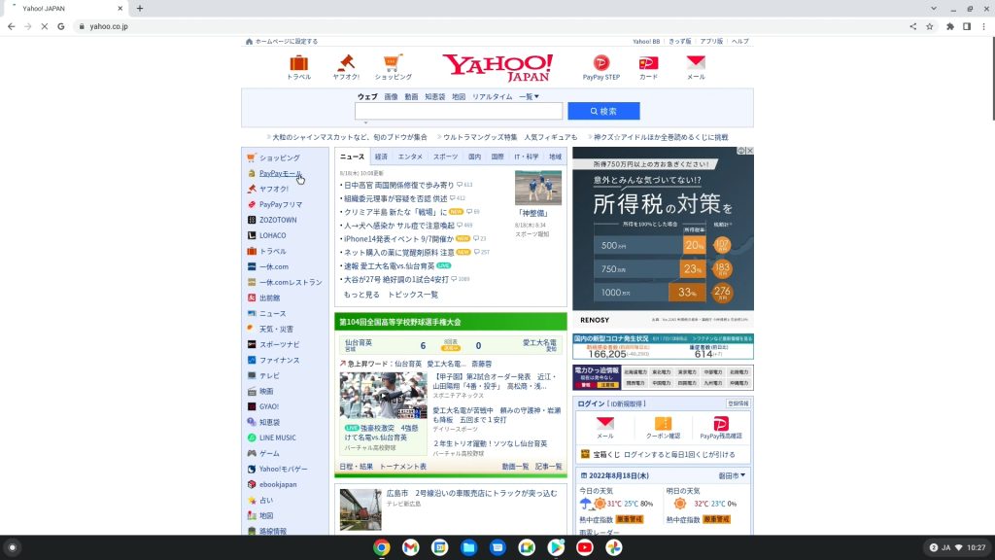Open the Yahoo Travel (トラベル) suitcase icon in header
The image size is (995, 560).
click(x=298, y=63)
